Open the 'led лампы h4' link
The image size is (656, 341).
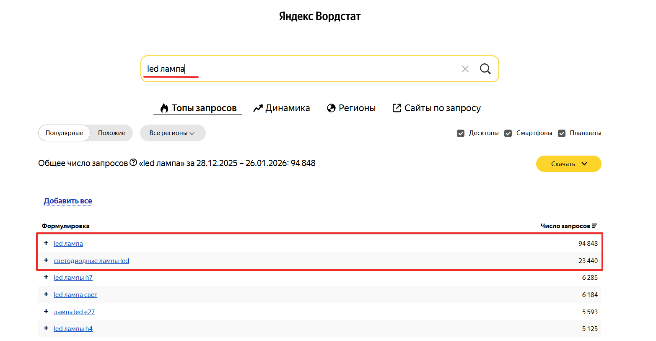pyautogui.click(x=73, y=329)
